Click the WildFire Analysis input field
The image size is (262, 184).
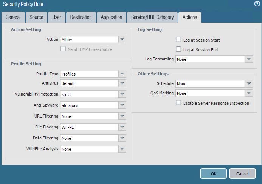pyautogui.click(x=89, y=149)
